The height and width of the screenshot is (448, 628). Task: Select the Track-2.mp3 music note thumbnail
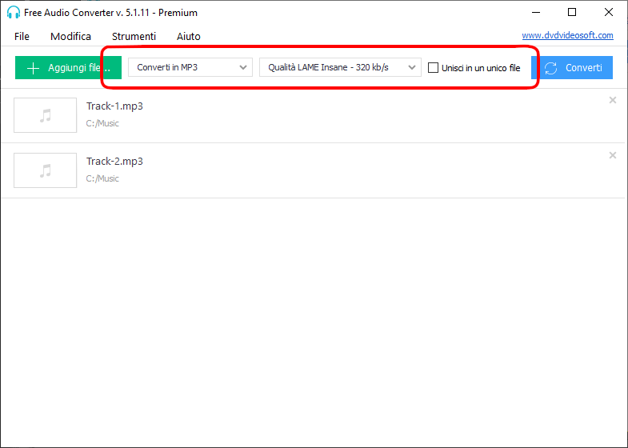[x=46, y=170]
